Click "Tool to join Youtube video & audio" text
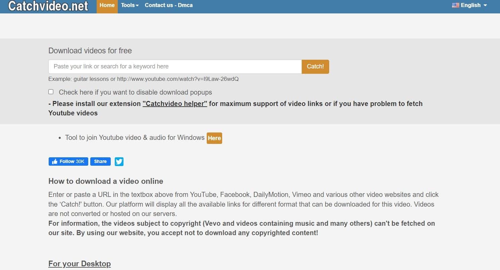500x270 pixels. click(135, 138)
